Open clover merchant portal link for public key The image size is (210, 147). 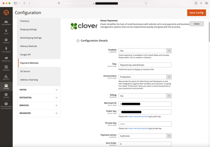pos(138,116)
